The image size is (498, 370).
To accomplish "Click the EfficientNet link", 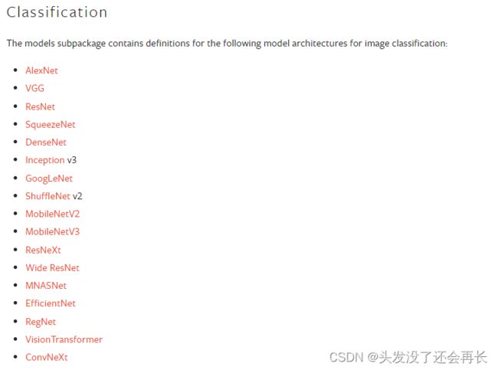I will click(x=50, y=303).
